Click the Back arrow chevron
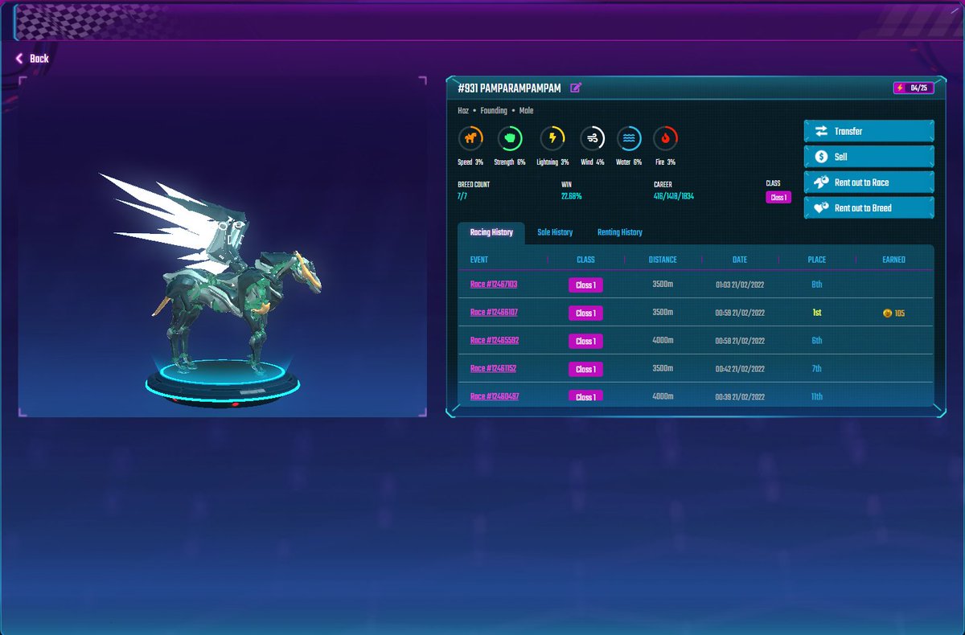 [19, 59]
